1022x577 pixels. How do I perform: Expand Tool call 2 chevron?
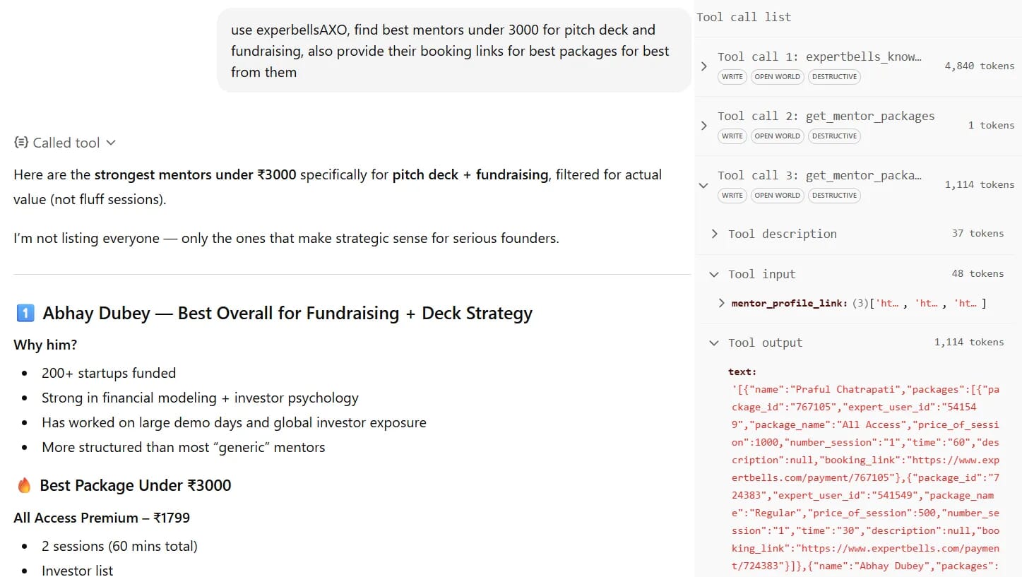click(703, 125)
